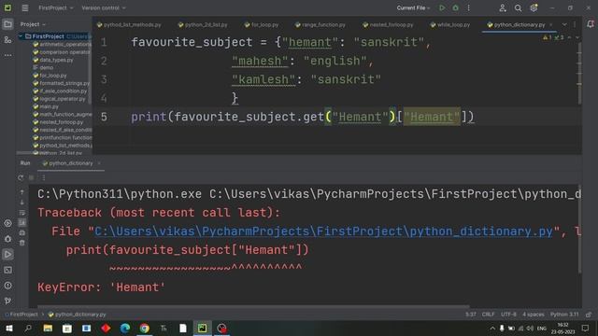Open the Project view dropdown
598x336 pixels.
33,24
